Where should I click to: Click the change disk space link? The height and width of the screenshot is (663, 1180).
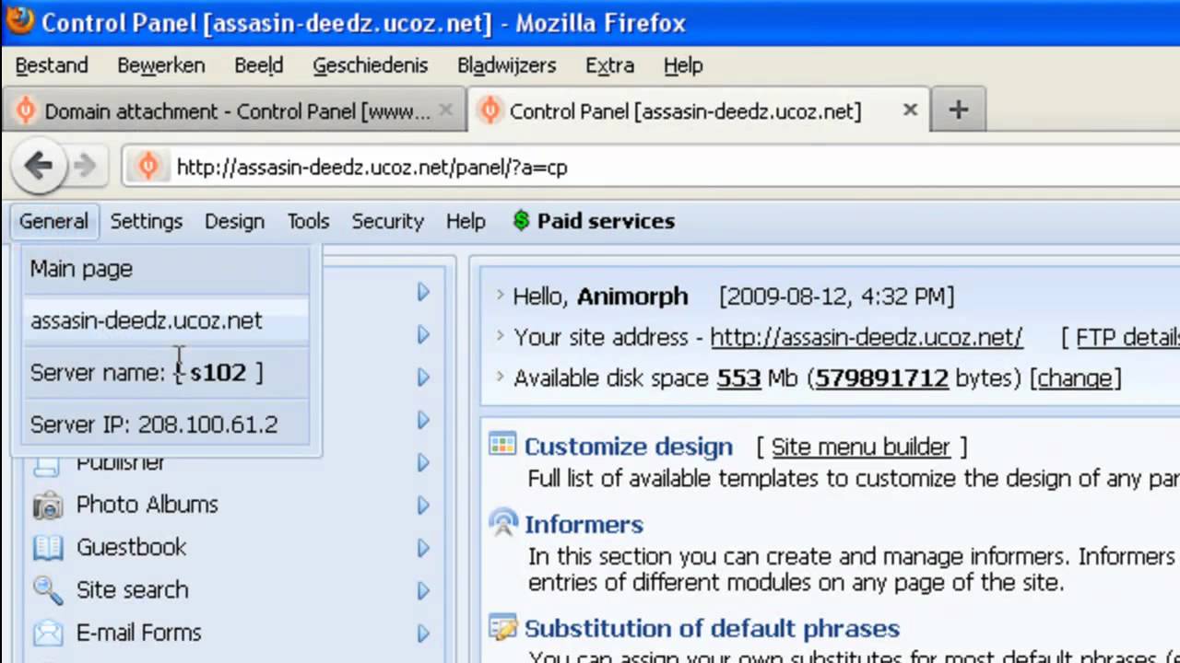(1075, 378)
